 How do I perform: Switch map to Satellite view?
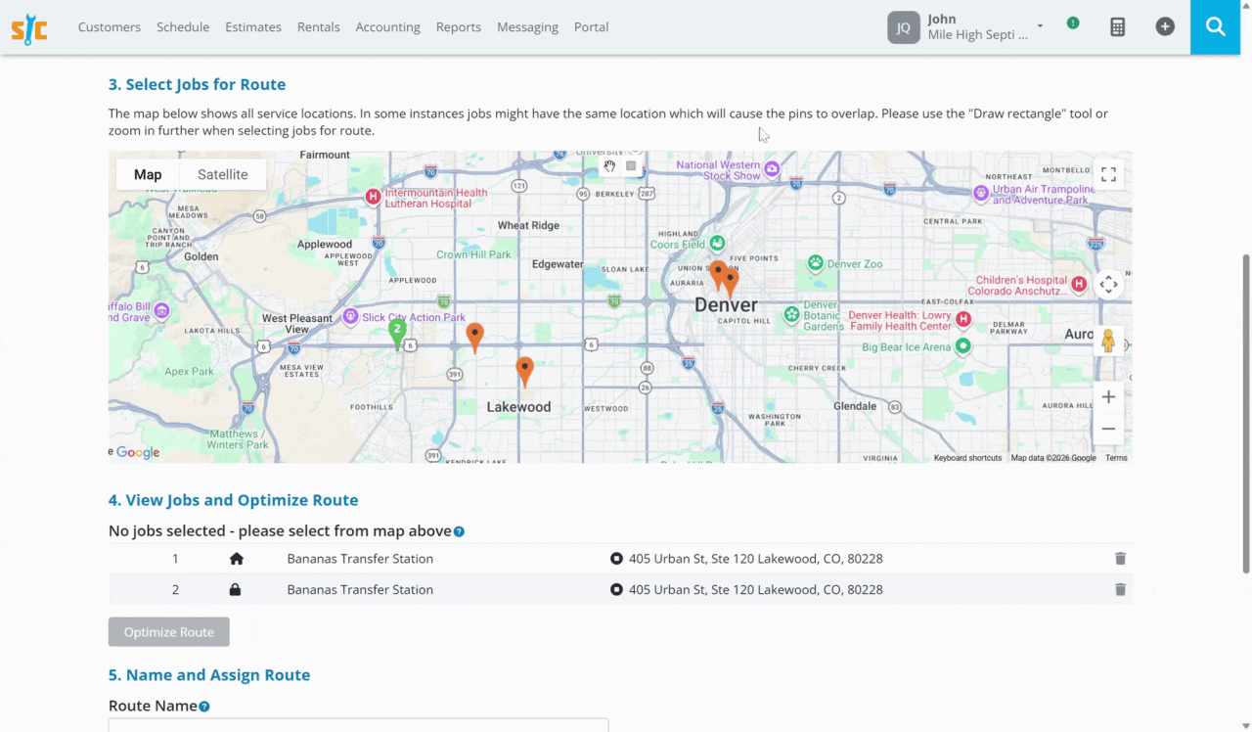223,174
